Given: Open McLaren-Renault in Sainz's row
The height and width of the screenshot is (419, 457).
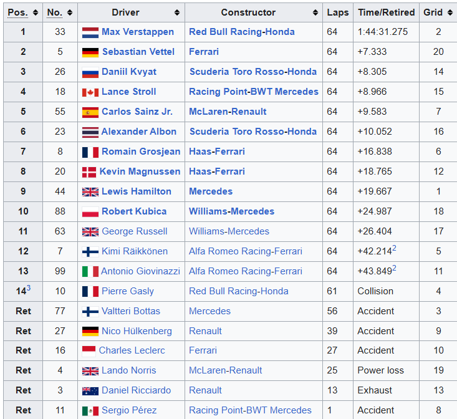Looking at the screenshot, I should 228,112.
